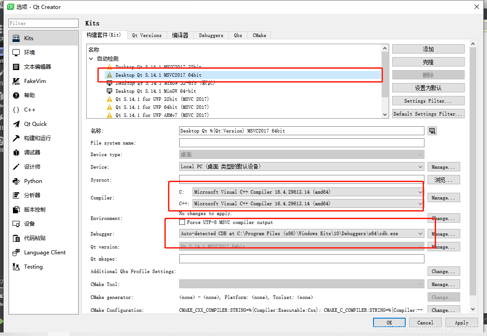Image resolution: width=487 pixels, height=336 pixels.
Task: Open the C++ braces icon
Action: click(x=16, y=110)
